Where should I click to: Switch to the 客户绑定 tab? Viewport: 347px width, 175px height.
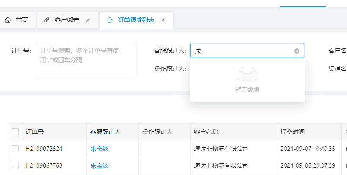point(67,20)
